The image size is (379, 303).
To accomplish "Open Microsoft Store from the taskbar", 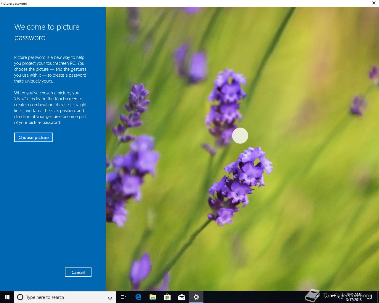I will tap(167, 297).
